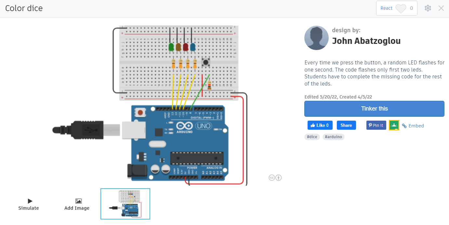449x225 pixels.
Task: Click the green LED on the breadboard
Action: pos(171,47)
